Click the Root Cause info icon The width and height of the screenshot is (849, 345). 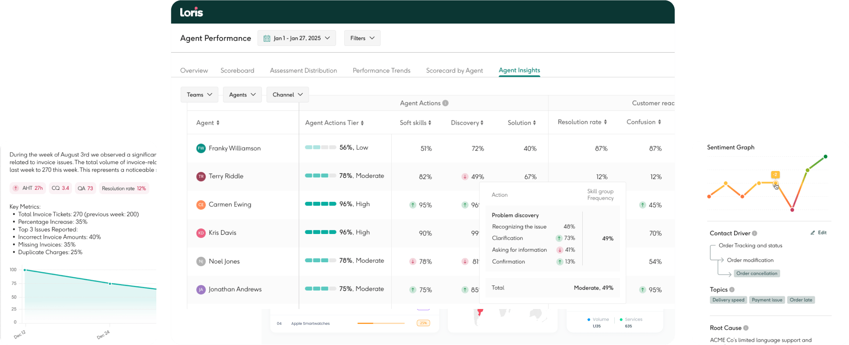pos(746,328)
